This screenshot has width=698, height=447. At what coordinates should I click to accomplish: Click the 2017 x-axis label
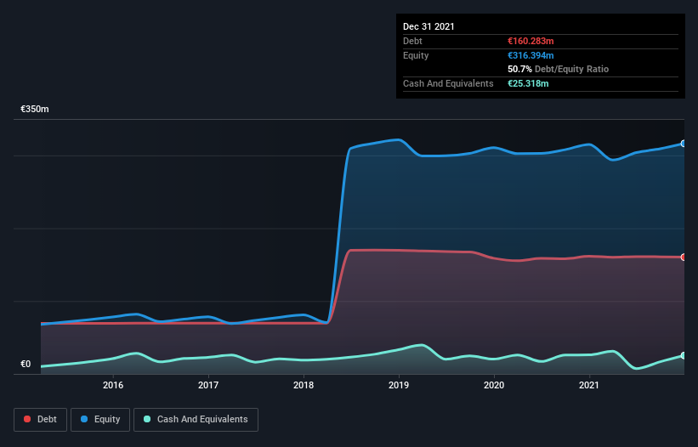[x=208, y=385]
